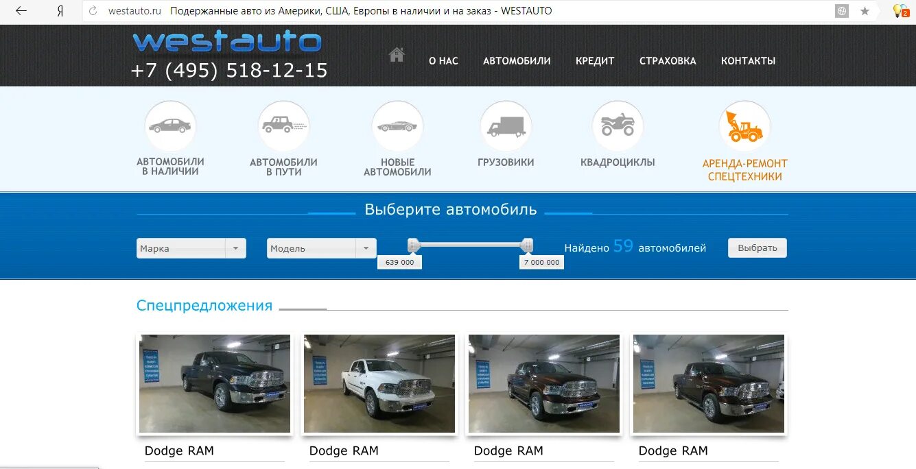916x469 pixels.
Task: Open the truck icon for Грузовики
Action: [x=506, y=126]
